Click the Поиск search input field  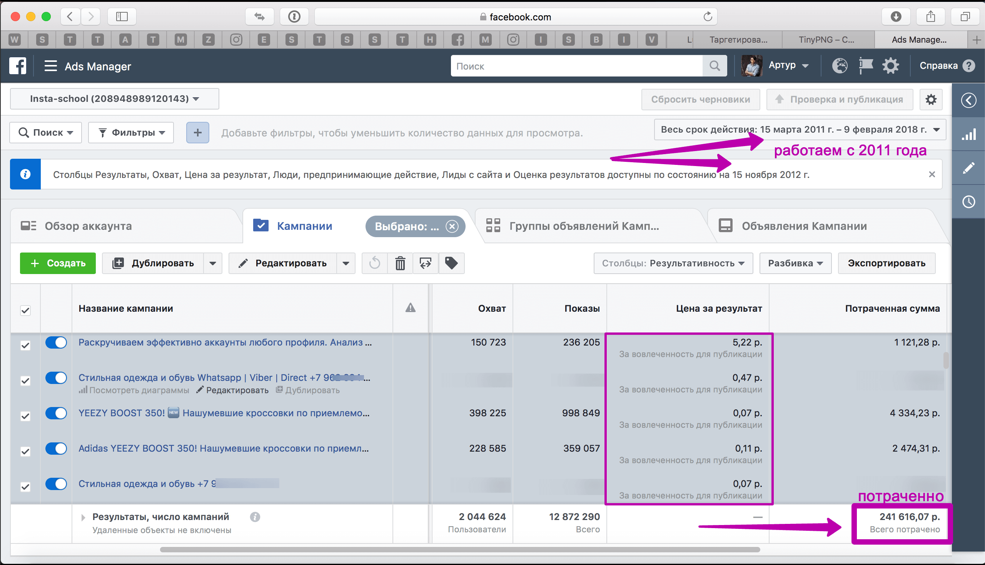576,66
